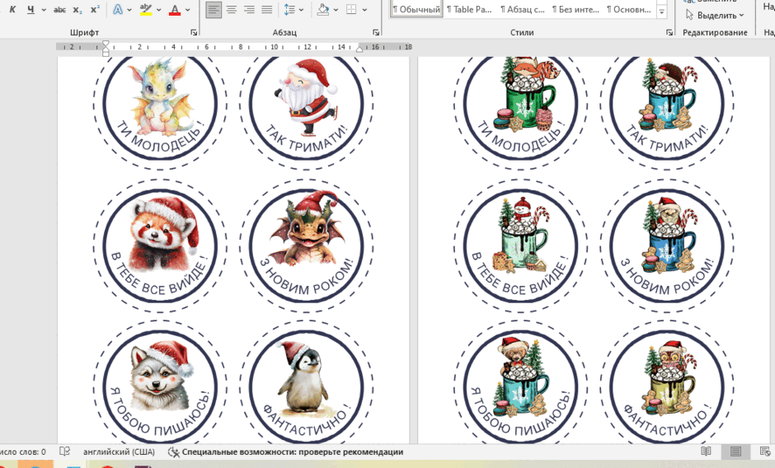
Task: Select the Обычный style
Action: click(x=416, y=9)
